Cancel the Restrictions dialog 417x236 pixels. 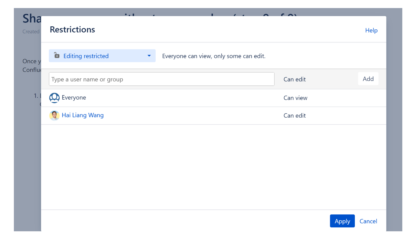point(368,221)
